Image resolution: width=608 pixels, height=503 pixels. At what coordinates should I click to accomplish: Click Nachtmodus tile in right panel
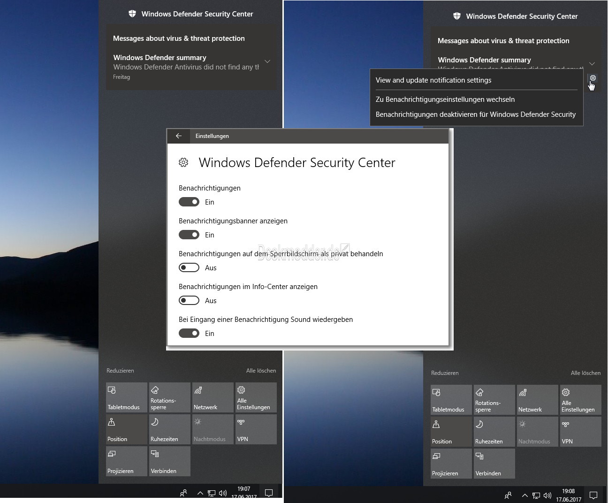click(x=538, y=432)
